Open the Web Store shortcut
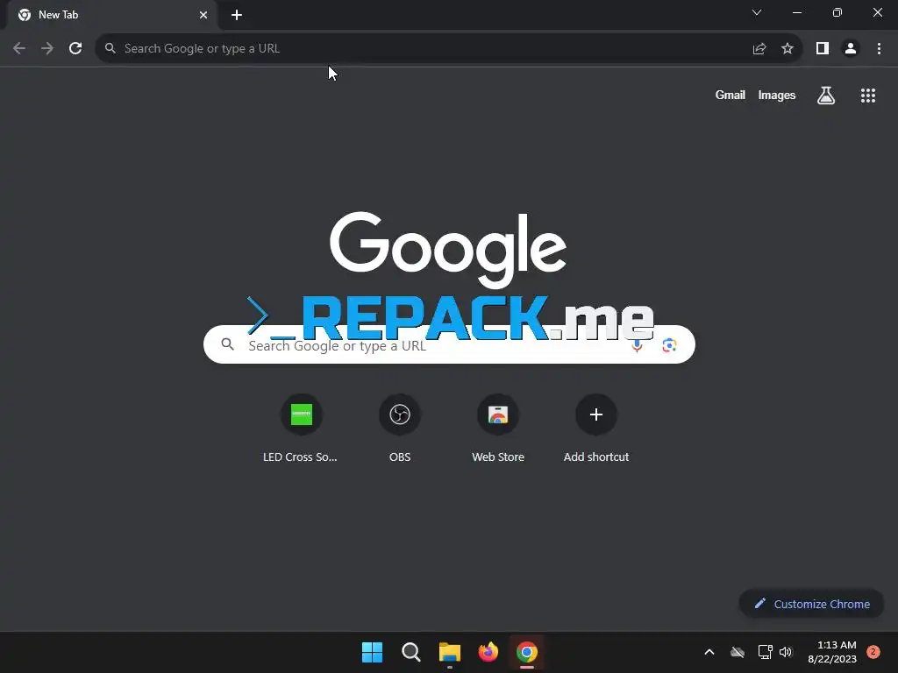Screen dimensions: 898x673 point(498,428)
